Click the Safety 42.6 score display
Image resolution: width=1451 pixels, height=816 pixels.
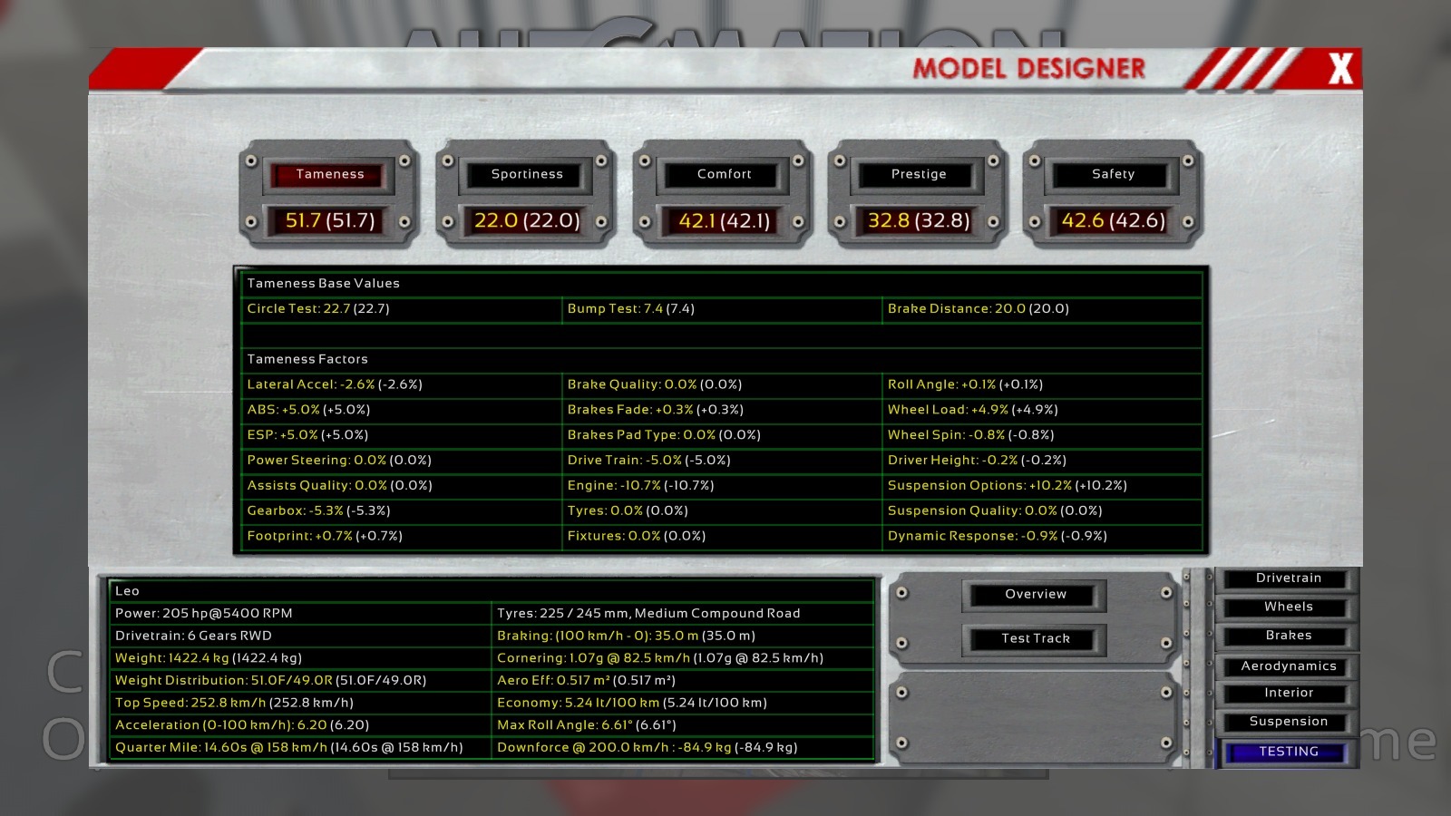click(1113, 220)
